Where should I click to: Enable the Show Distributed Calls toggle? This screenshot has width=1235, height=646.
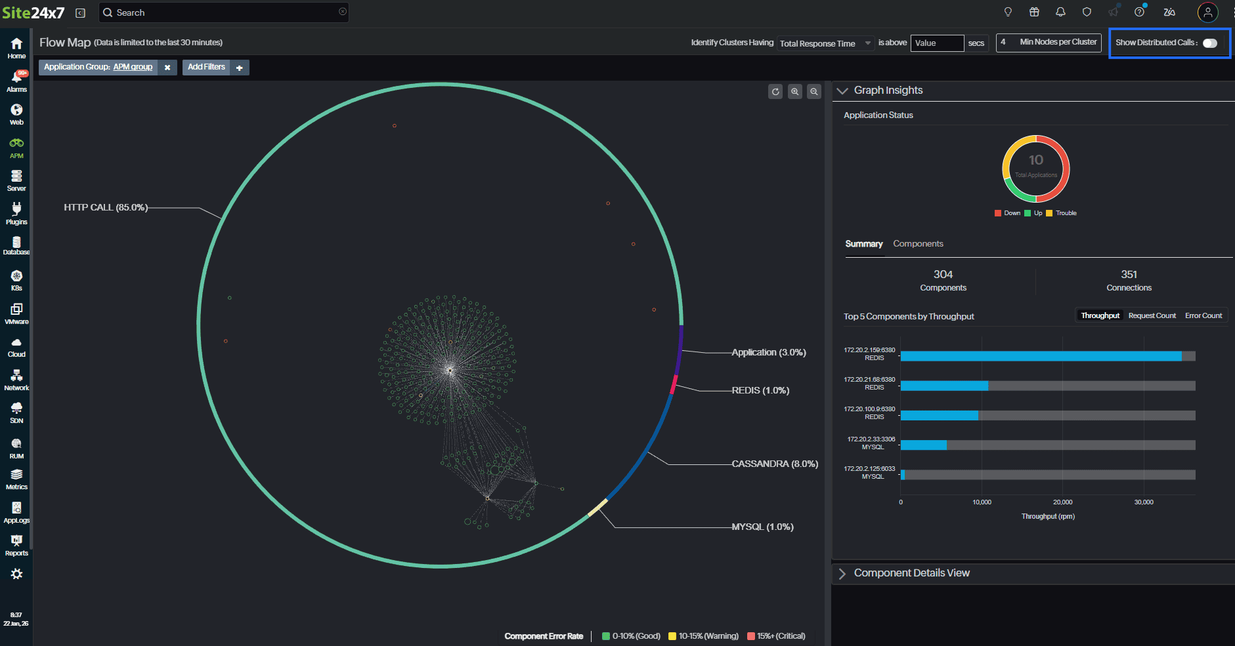(x=1210, y=42)
